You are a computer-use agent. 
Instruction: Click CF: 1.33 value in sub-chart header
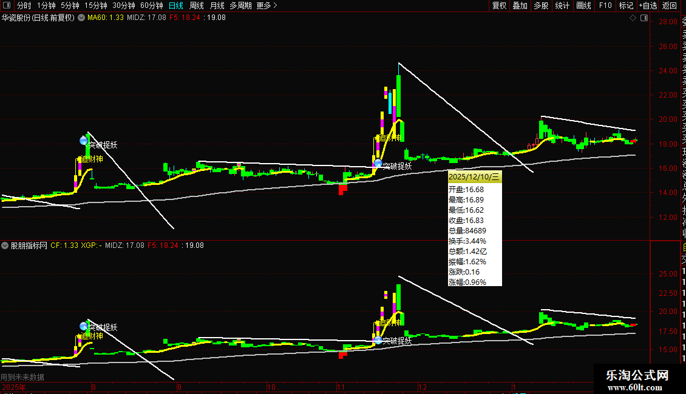point(64,245)
